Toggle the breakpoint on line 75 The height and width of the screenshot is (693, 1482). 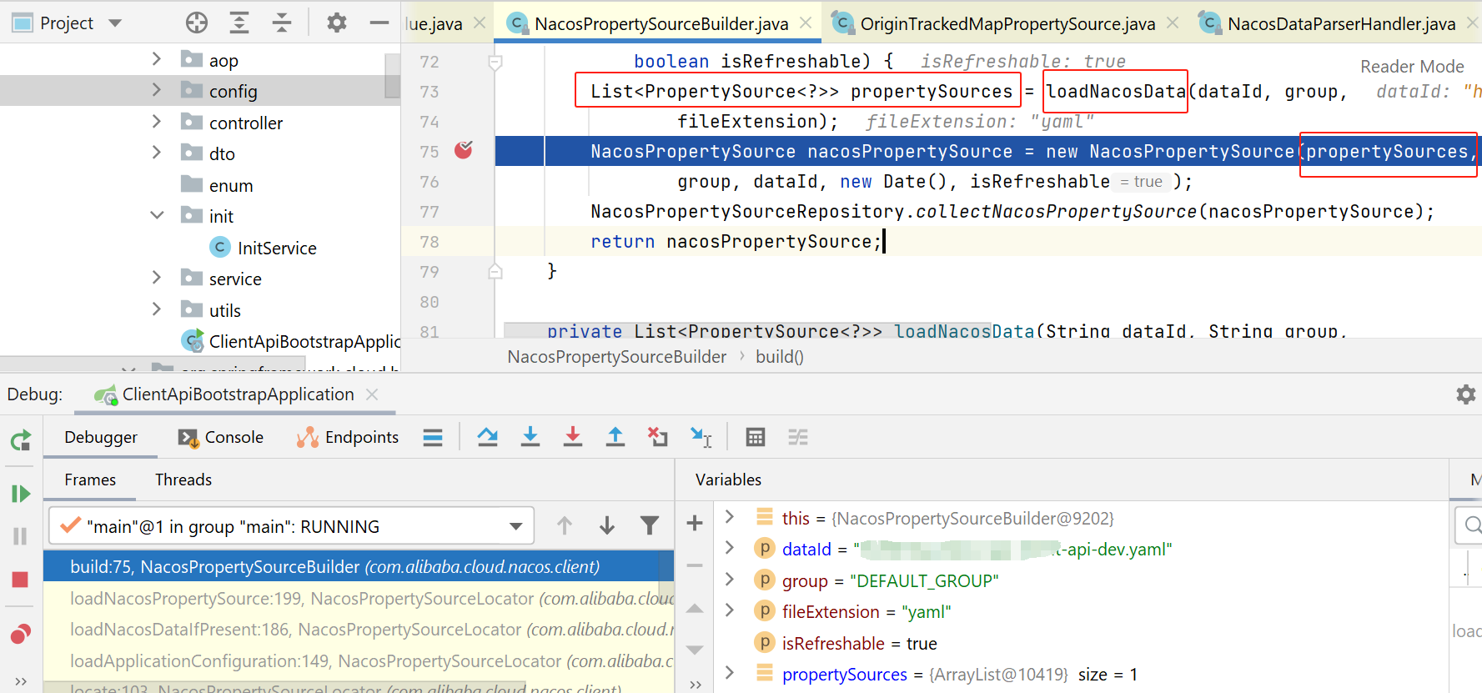tap(464, 150)
